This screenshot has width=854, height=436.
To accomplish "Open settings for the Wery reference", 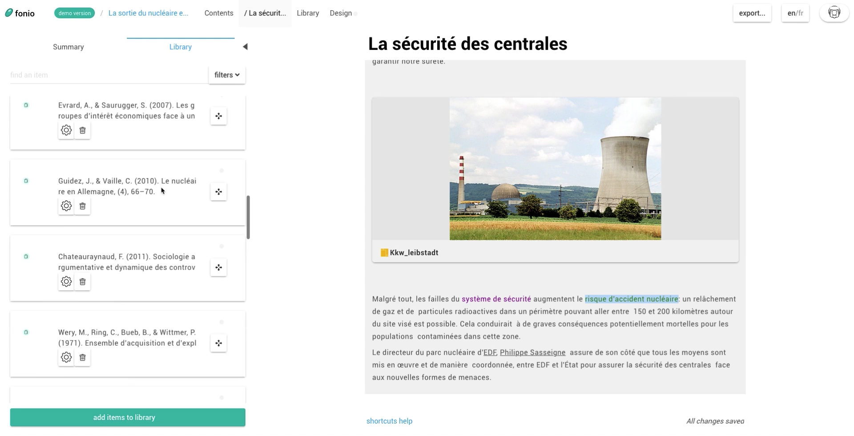I will pos(66,357).
